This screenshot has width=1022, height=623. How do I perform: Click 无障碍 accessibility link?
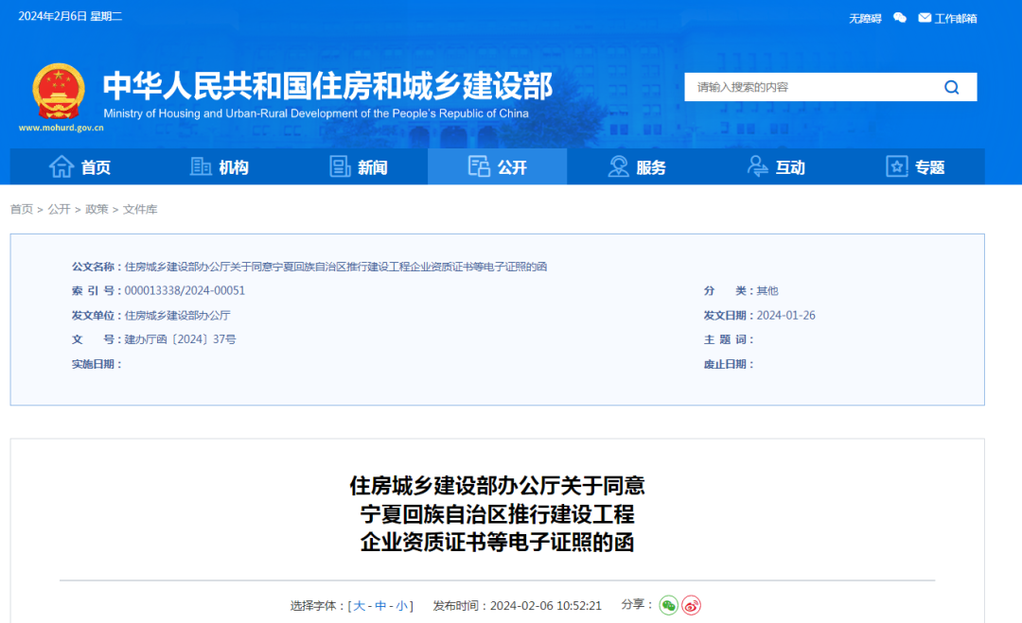click(865, 18)
